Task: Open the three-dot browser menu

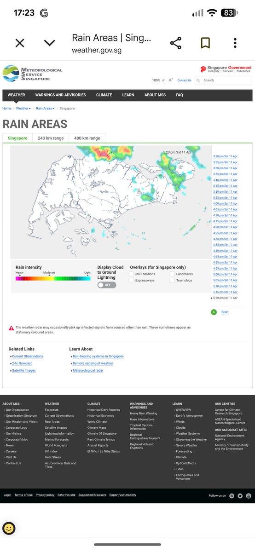Action: point(235,43)
